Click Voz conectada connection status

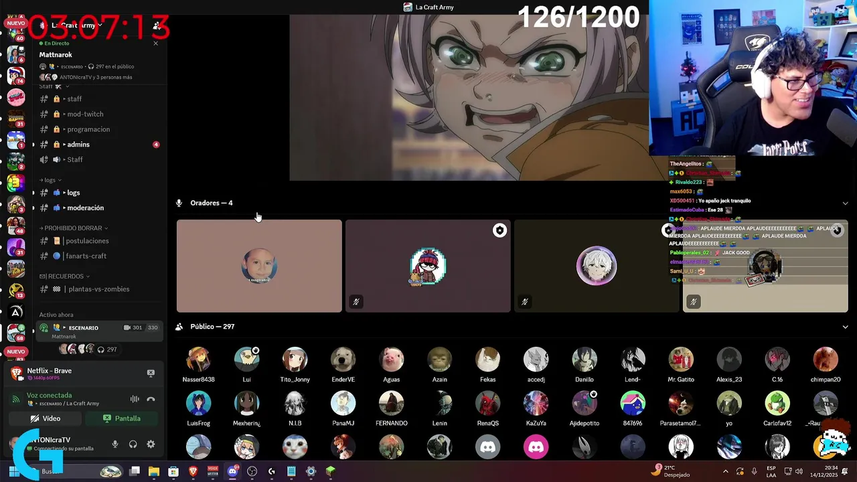(x=49, y=395)
